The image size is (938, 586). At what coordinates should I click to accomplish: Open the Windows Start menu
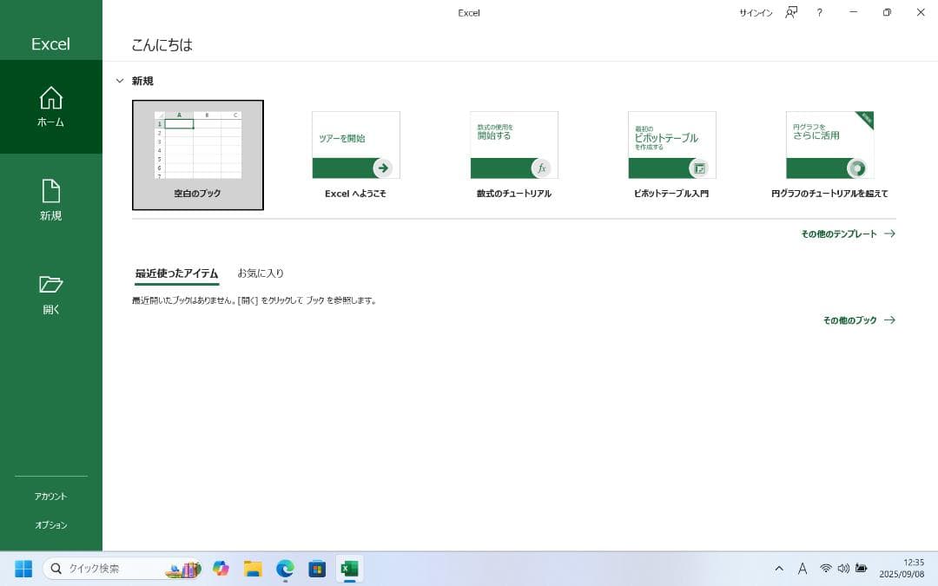[23, 570]
